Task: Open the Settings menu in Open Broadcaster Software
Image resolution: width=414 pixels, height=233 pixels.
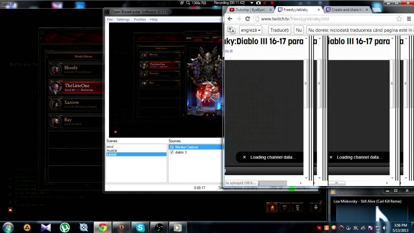Action: pyautogui.click(x=123, y=19)
